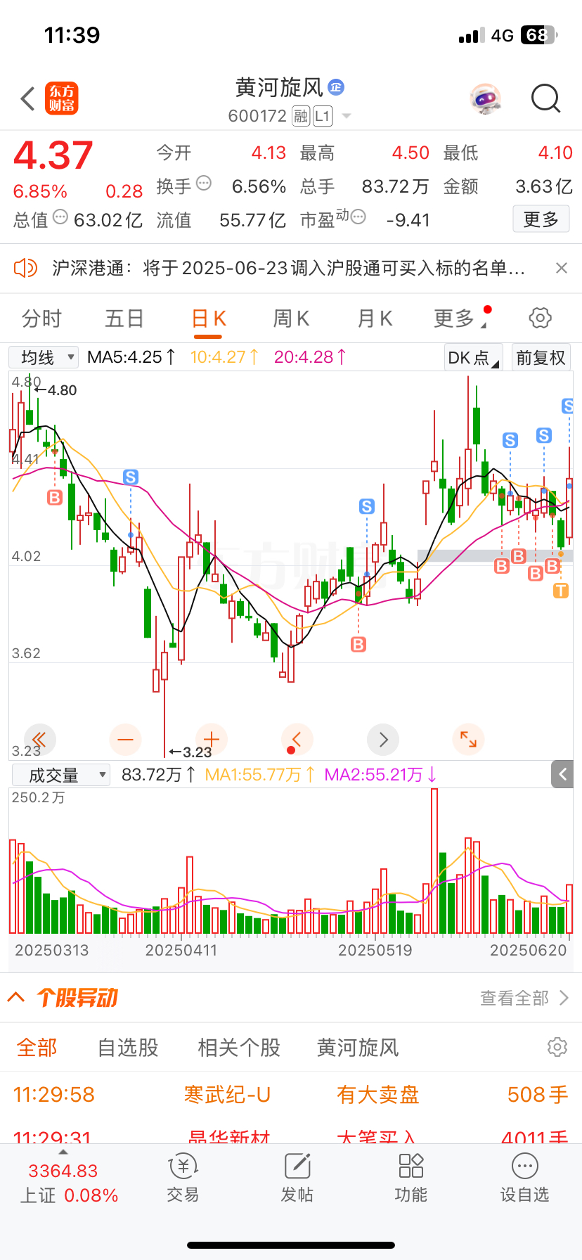Expand the stock title dropdown arrow
Screen dimensions: 582x1260
(x=346, y=116)
